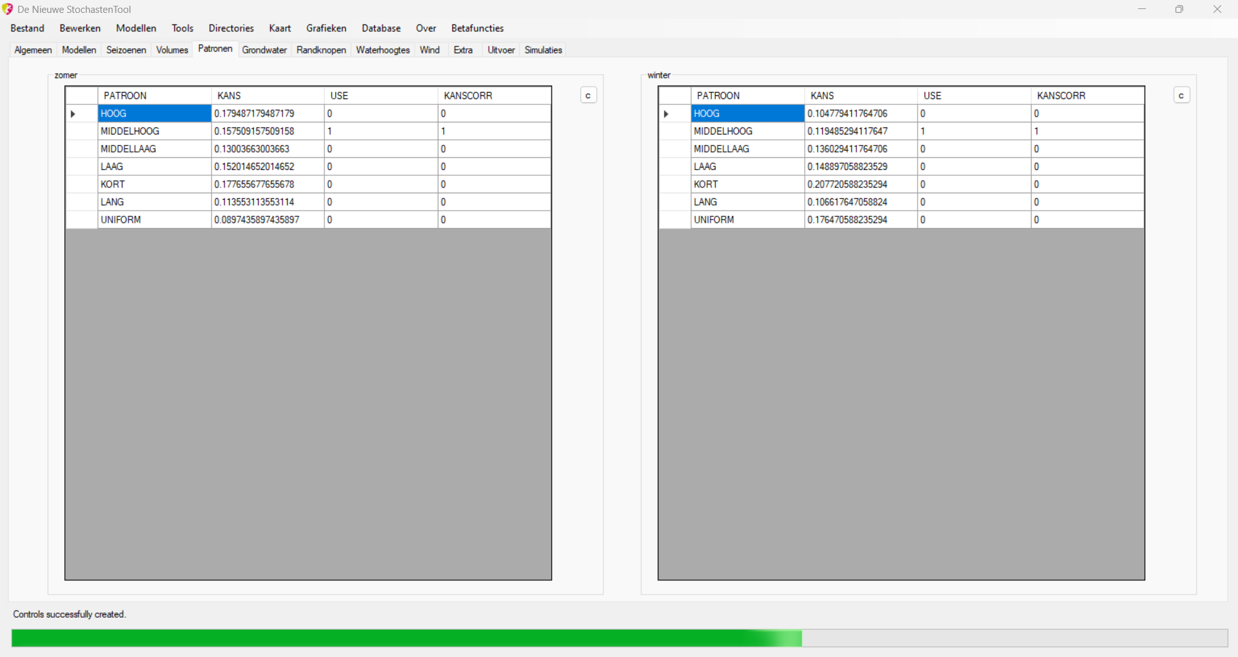Click the zomer KANS column header
Image resolution: width=1238 pixels, height=657 pixels.
[x=268, y=95]
